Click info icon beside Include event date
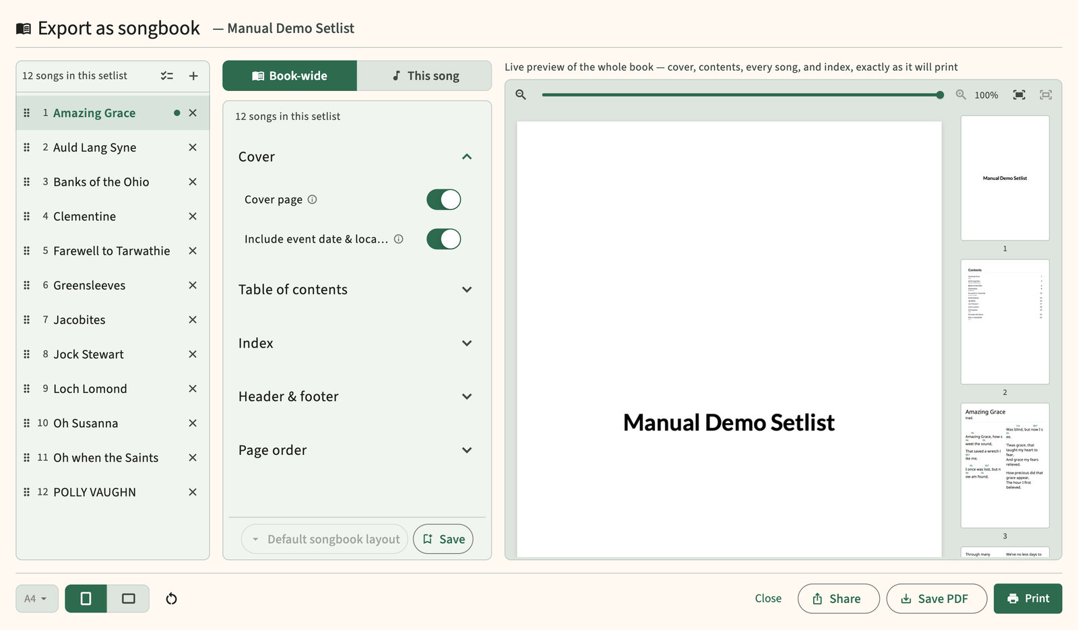1078x630 pixels. [399, 239]
